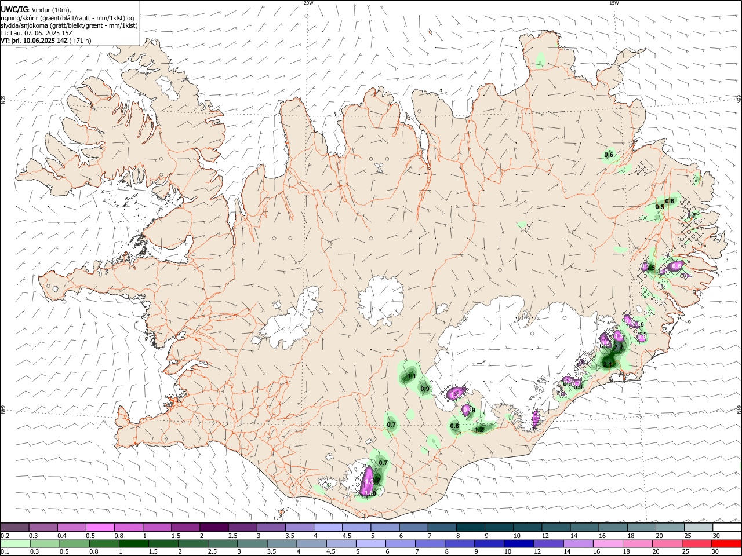Viewport: 742px width, 556px height.
Task: Click the light grey 25 snow legend swatch
Action: (699, 527)
